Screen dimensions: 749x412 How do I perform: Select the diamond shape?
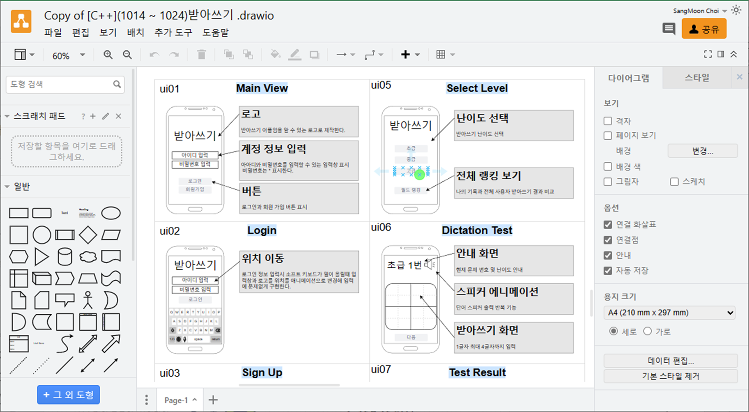(88, 235)
